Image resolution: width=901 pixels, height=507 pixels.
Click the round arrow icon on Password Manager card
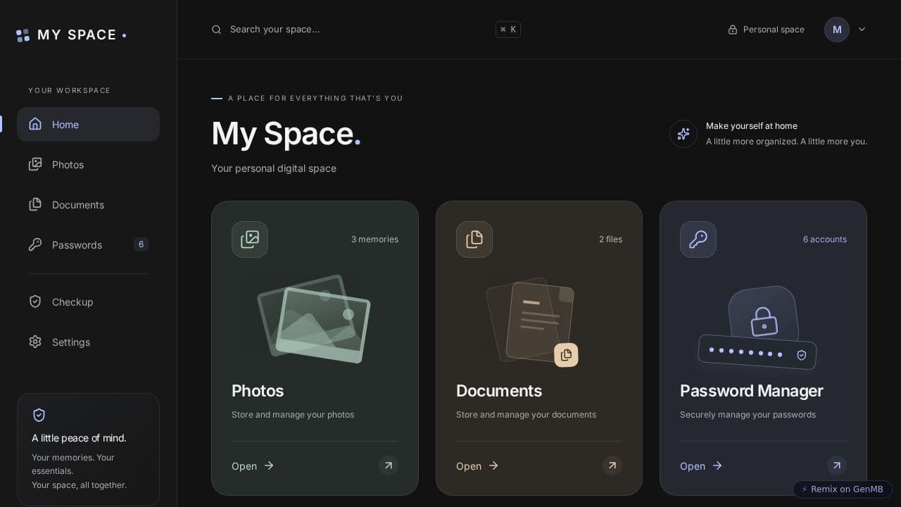837,465
